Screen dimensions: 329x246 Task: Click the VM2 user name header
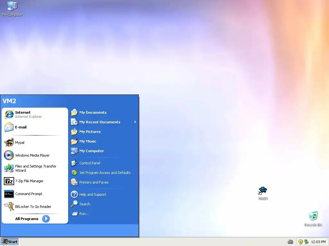click(9, 101)
